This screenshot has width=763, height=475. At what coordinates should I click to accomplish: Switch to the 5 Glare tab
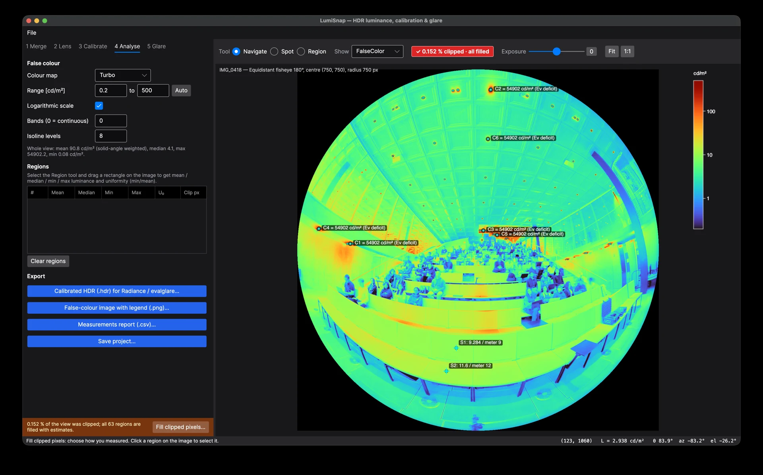pyautogui.click(x=156, y=46)
